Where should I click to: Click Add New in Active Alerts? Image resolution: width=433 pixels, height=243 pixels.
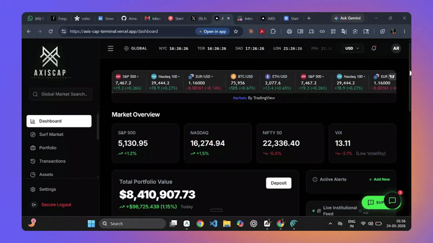click(x=379, y=179)
